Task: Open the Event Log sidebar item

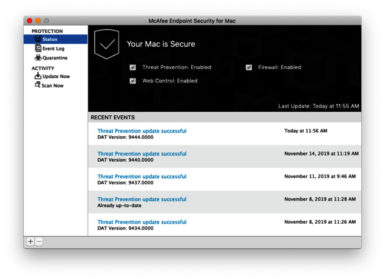Action: 53,48
